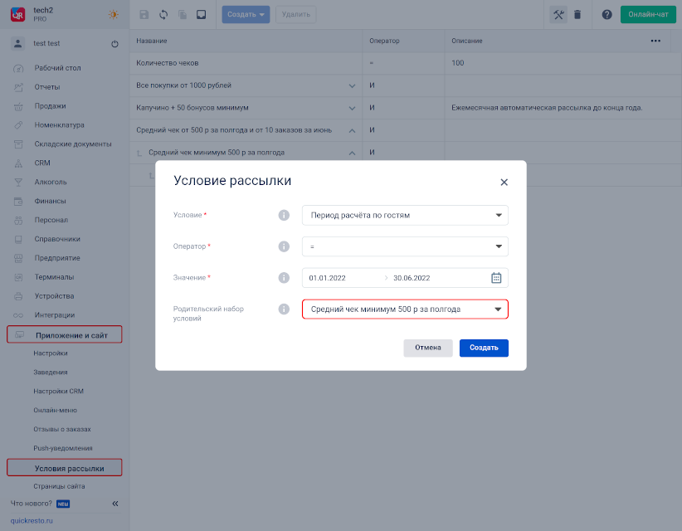682x531 pixels.
Task: Click end date 30.06.2022 field
Action: click(x=412, y=278)
